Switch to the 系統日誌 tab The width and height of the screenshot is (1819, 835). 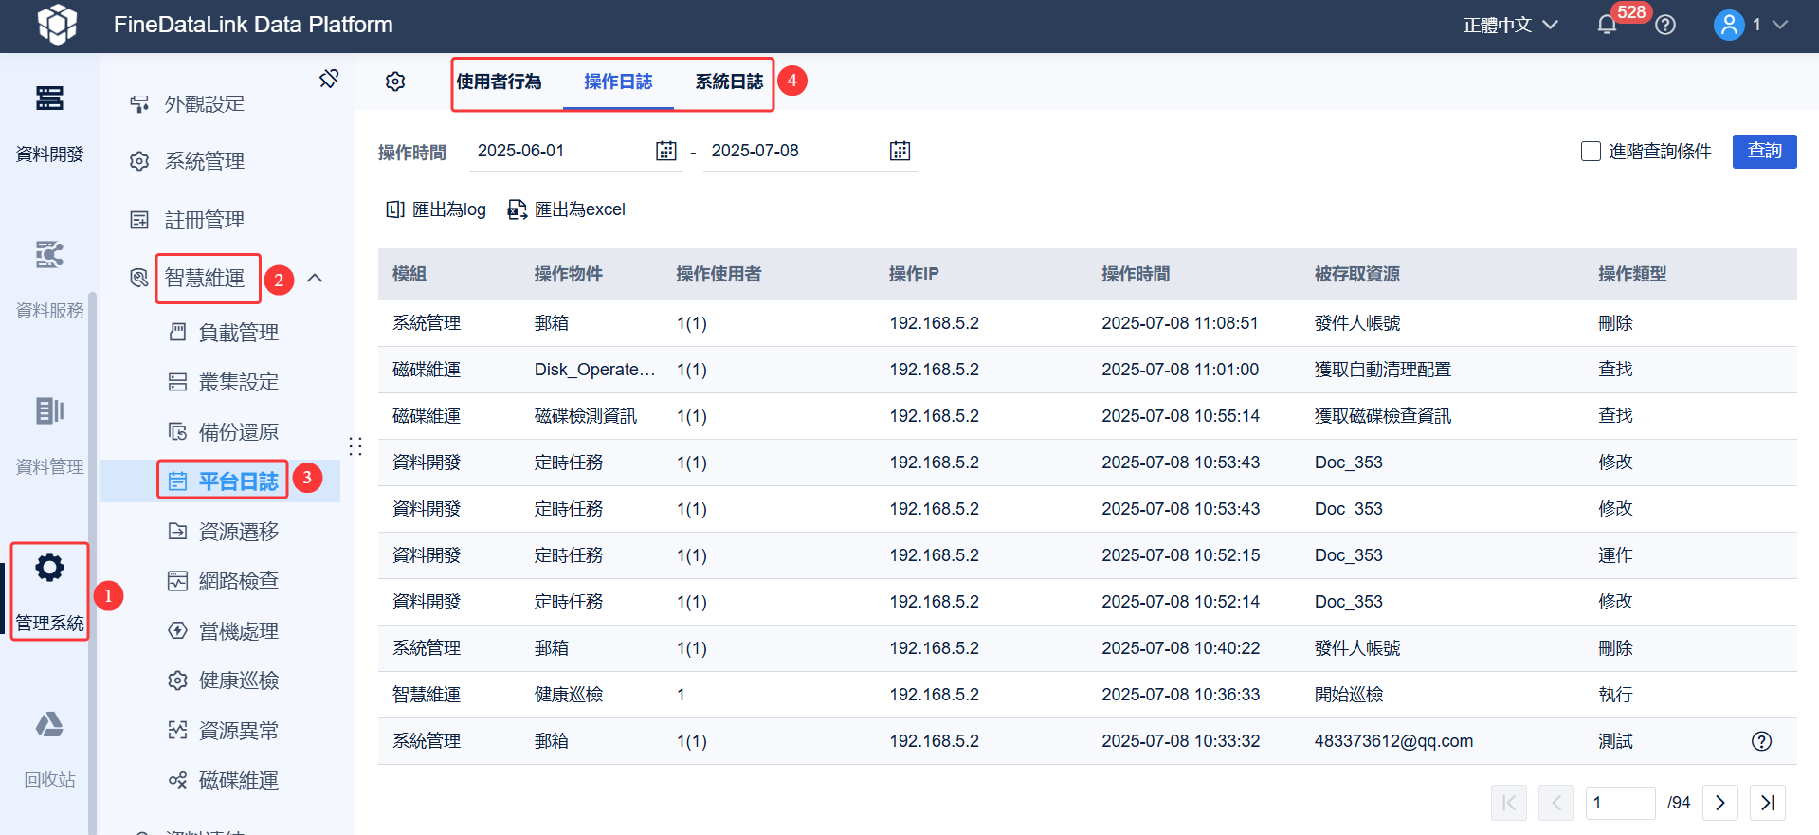pyautogui.click(x=729, y=82)
